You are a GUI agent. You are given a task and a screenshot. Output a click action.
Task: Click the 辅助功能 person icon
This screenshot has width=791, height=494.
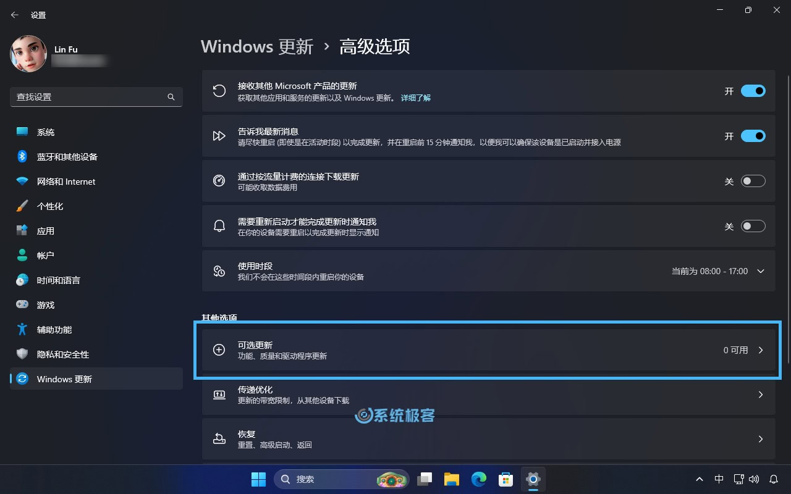22,329
